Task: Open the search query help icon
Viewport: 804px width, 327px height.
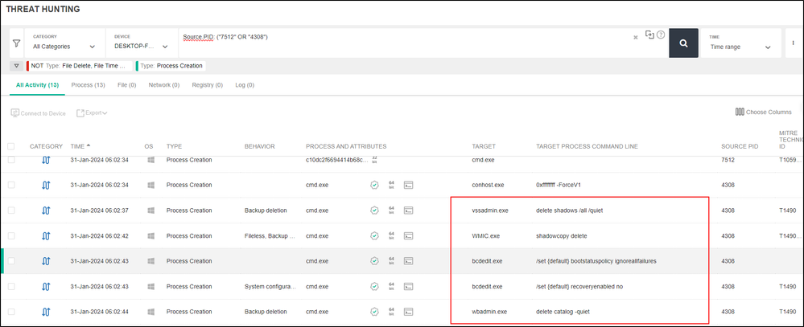Action: (661, 35)
